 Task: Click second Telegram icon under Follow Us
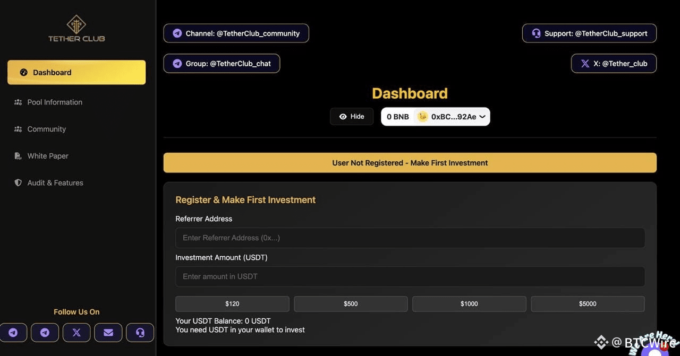pyautogui.click(x=45, y=333)
